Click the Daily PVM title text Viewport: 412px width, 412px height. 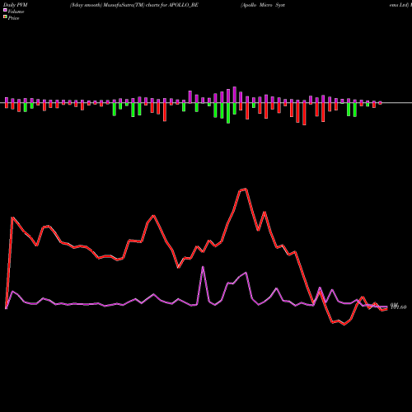pyautogui.click(x=16, y=5)
